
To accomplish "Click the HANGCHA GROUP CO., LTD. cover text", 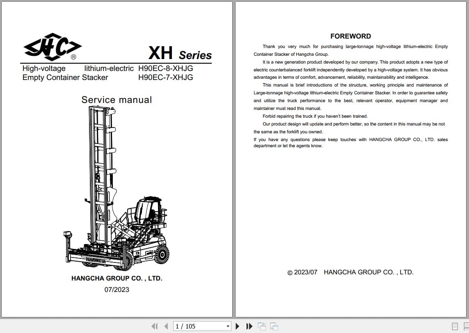I will [117, 278].
